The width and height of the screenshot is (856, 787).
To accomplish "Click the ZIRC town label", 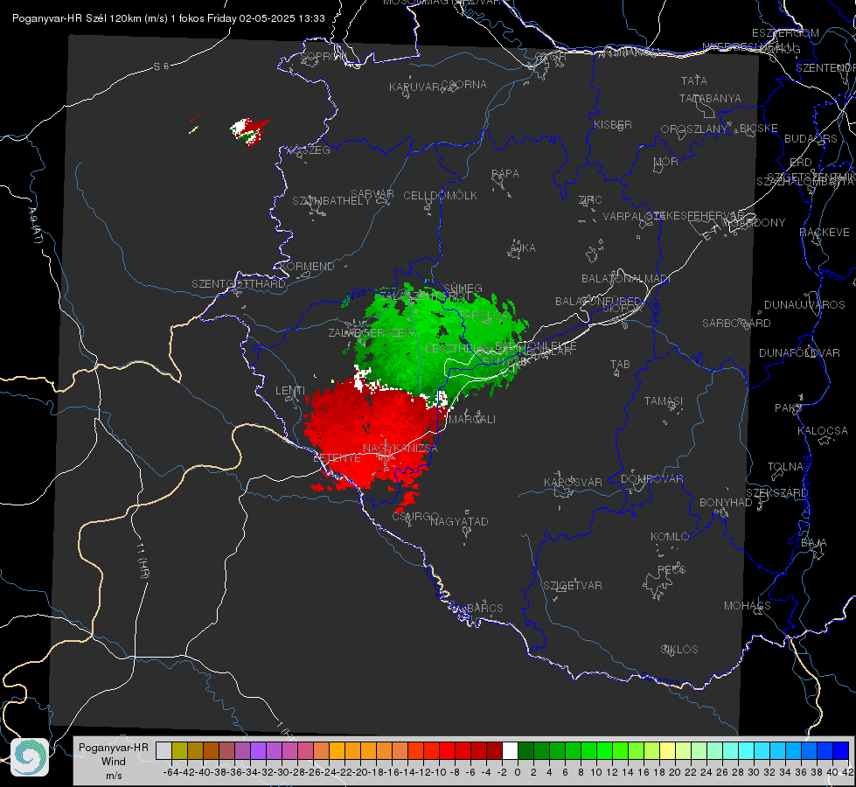I will coord(590,200).
